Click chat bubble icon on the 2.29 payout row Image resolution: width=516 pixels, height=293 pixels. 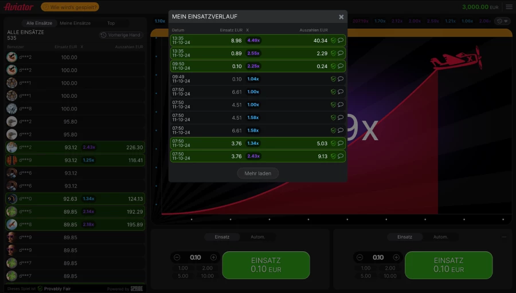click(341, 53)
